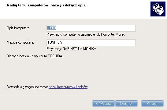Viewport: 167px width, 110px height.
Task: Open the nazw komputerów i opisów link
Action: tap(68, 87)
